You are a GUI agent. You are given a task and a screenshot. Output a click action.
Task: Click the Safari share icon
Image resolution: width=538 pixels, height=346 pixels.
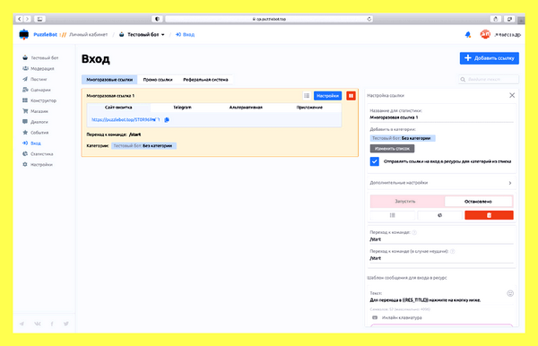point(496,19)
